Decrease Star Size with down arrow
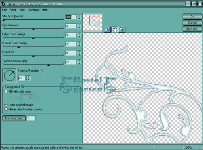 coord(79,19)
